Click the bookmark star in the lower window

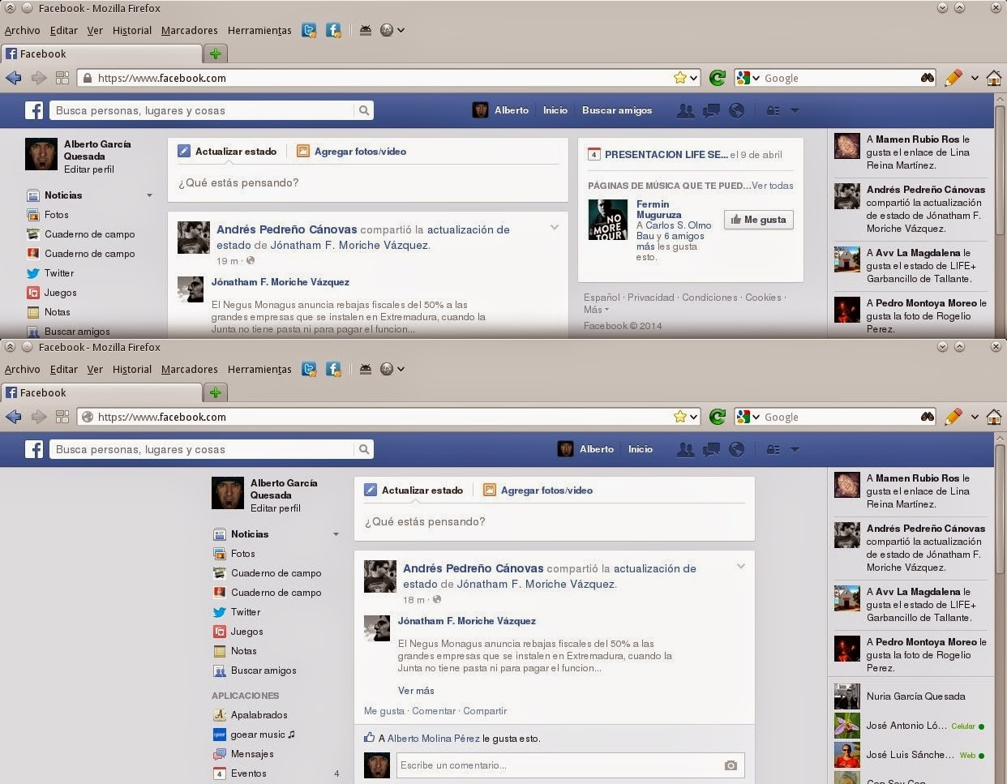pyautogui.click(x=679, y=417)
